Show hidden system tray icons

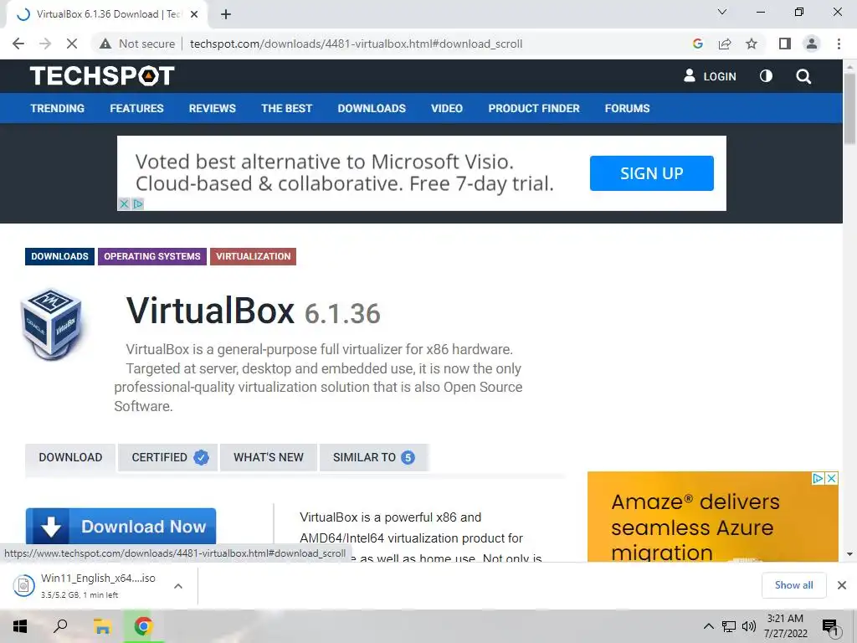[708, 626]
